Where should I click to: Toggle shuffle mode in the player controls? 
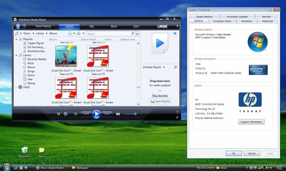tap(58, 114)
